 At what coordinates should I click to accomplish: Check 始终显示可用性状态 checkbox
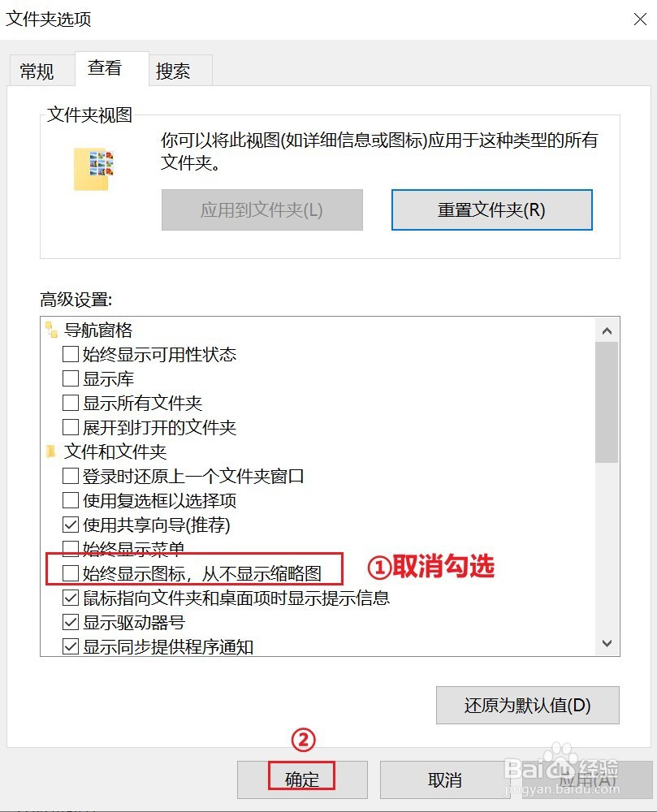click(71, 354)
